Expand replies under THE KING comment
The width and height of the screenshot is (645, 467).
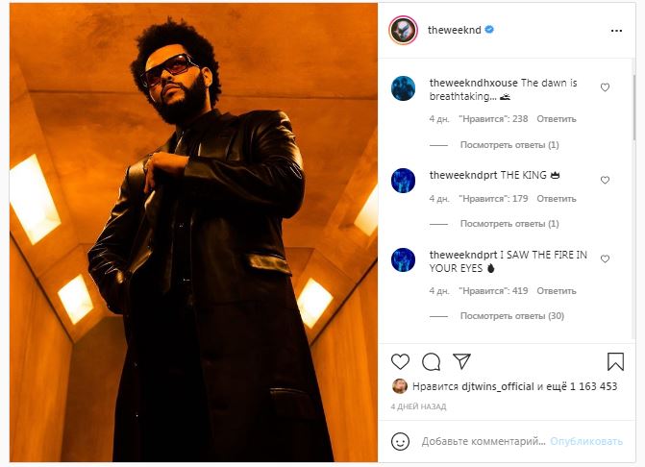point(509,224)
